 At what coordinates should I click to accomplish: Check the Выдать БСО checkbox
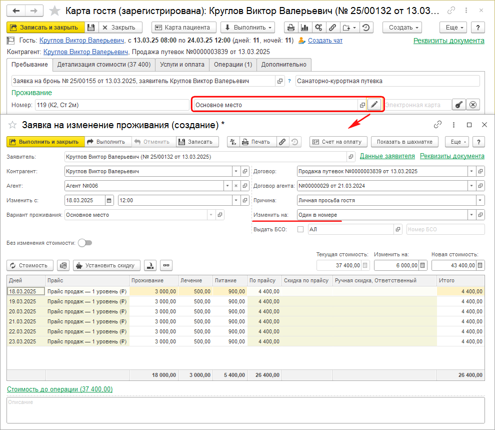click(300, 229)
